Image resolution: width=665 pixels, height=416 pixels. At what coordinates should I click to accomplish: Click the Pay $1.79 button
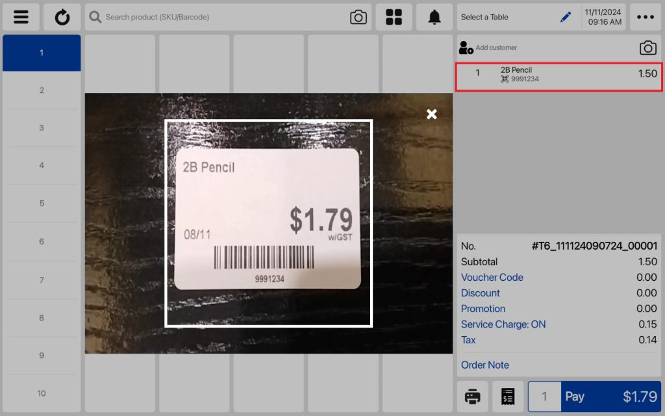[x=611, y=396]
